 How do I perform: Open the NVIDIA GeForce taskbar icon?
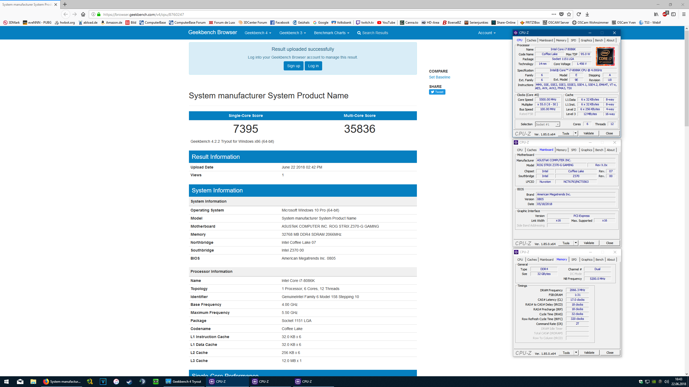pos(156,381)
